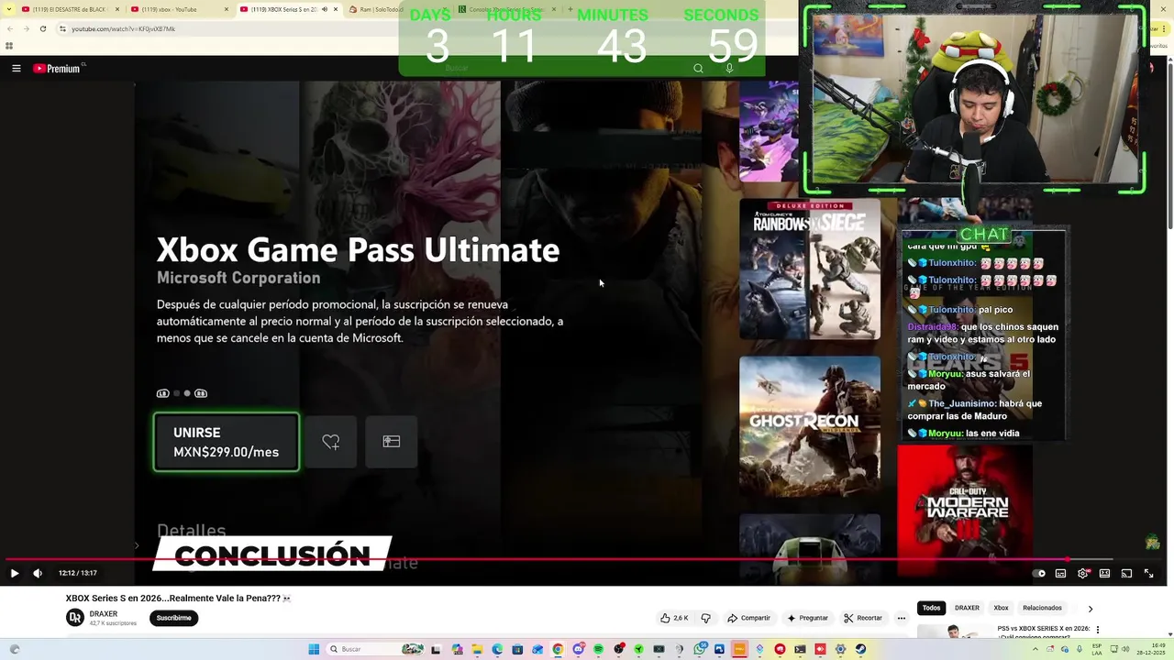
Task: Select the Xbox filter chip
Action: tap(1001, 608)
